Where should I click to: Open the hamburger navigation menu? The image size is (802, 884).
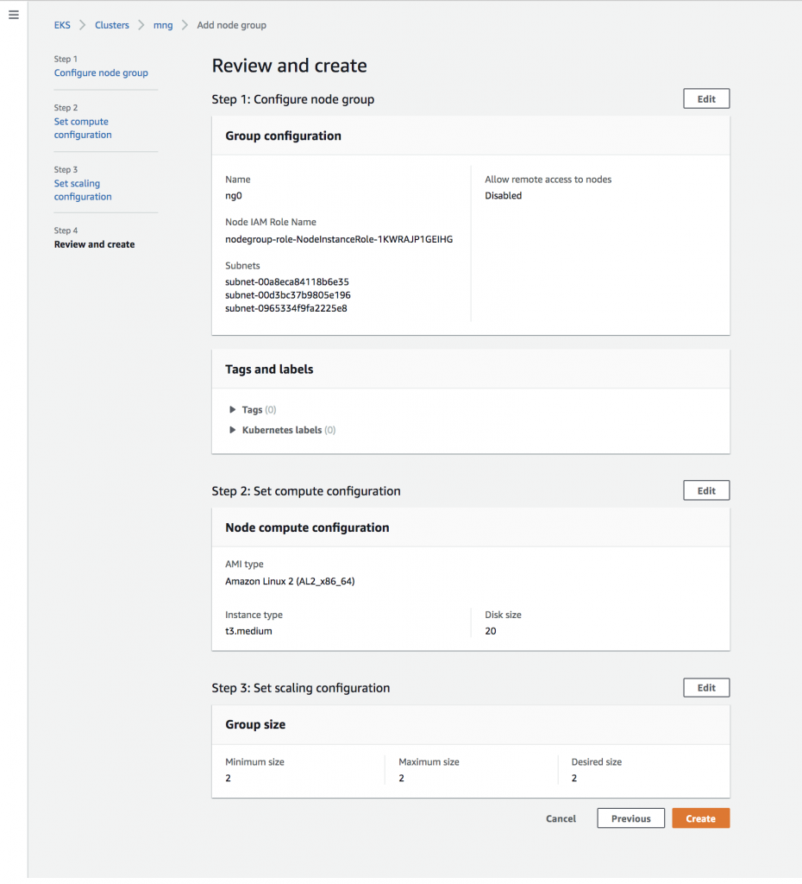coord(13,16)
